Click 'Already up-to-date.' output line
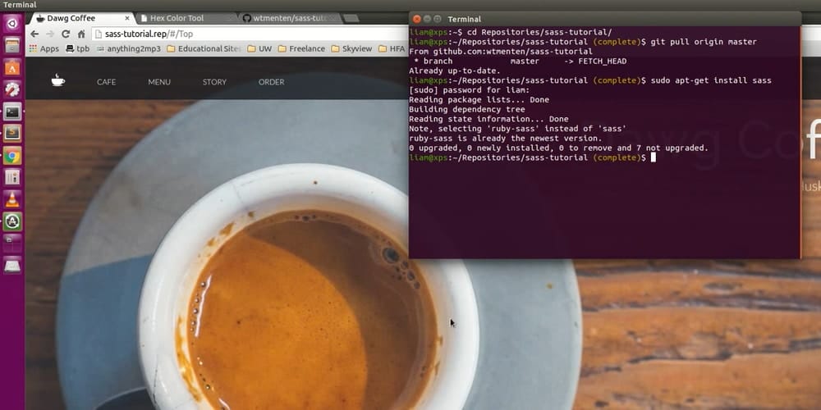The image size is (821, 410). 455,71
